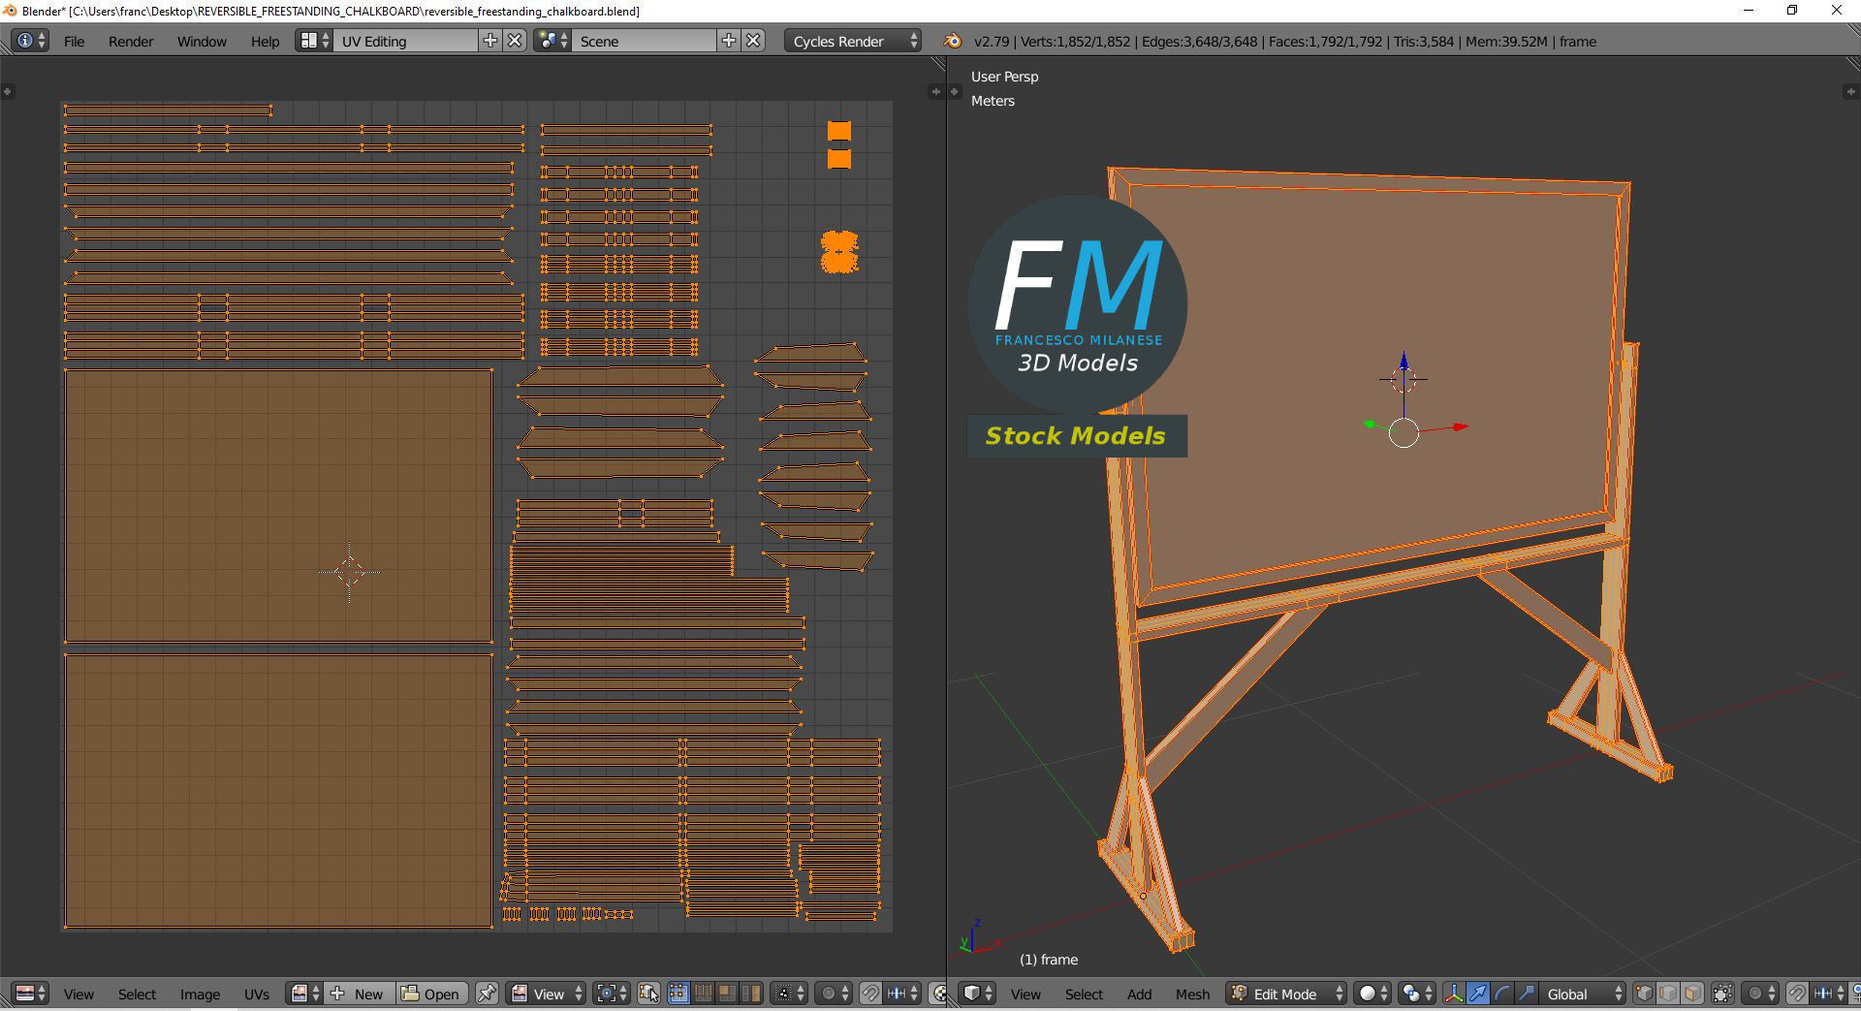
Task: Enable the scale manipulator
Action: [1527, 994]
